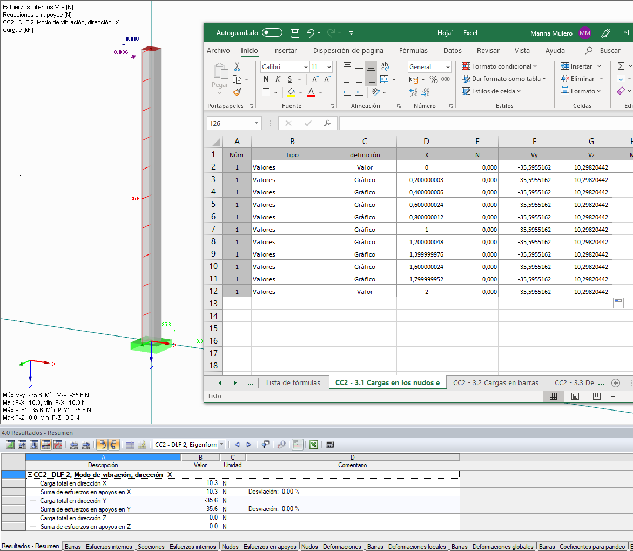633x551 pixels.
Task: Click the wrap text icon
Action: pos(385,66)
